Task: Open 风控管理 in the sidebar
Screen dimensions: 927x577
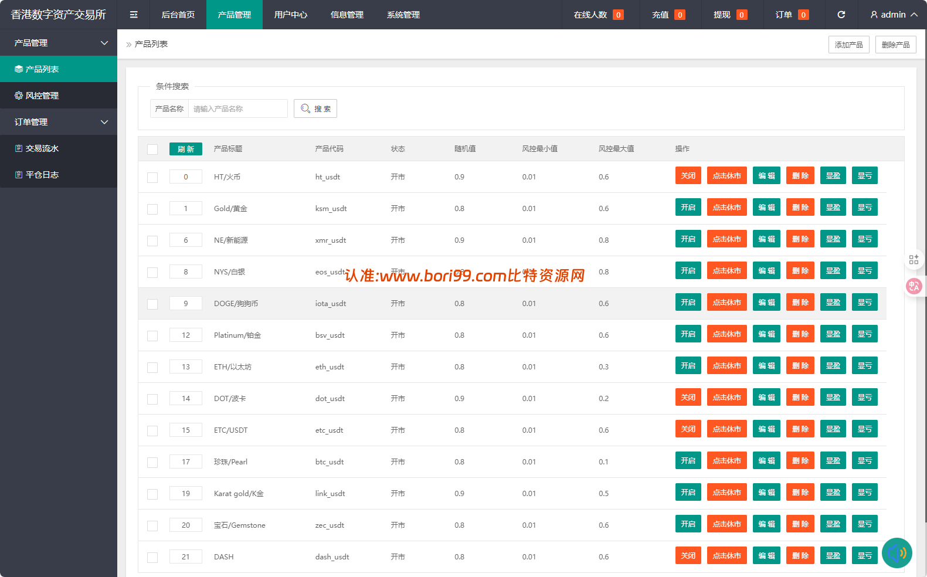Action: point(59,96)
